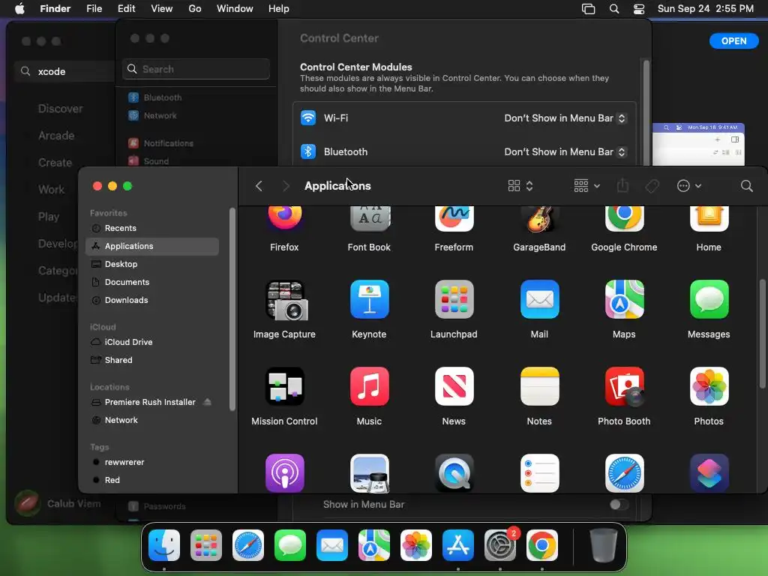
Task: Select the News app icon
Action: pyautogui.click(x=454, y=386)
